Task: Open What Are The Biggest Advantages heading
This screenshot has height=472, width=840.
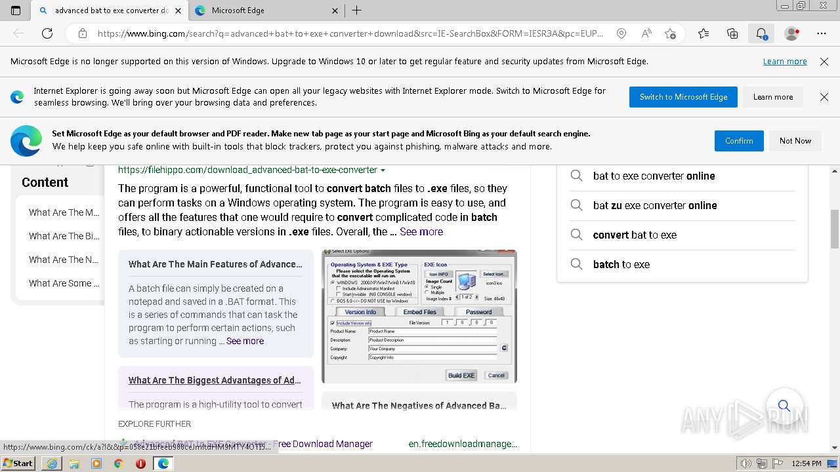Action: click(215, 380)
